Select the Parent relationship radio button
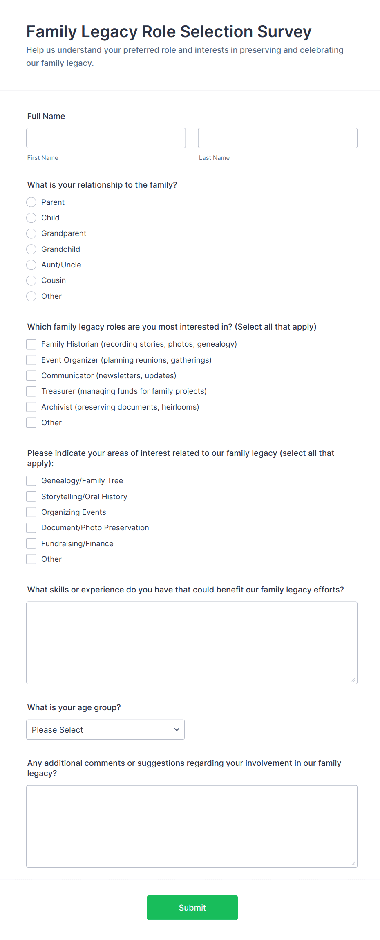The height and width of the screenshot is (940, 380). click(31, 202)
